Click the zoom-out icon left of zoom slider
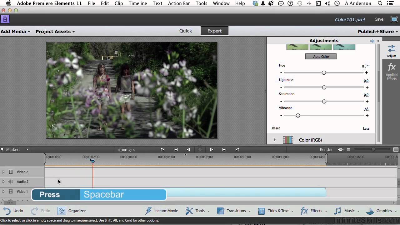 [x=348, y=150]
